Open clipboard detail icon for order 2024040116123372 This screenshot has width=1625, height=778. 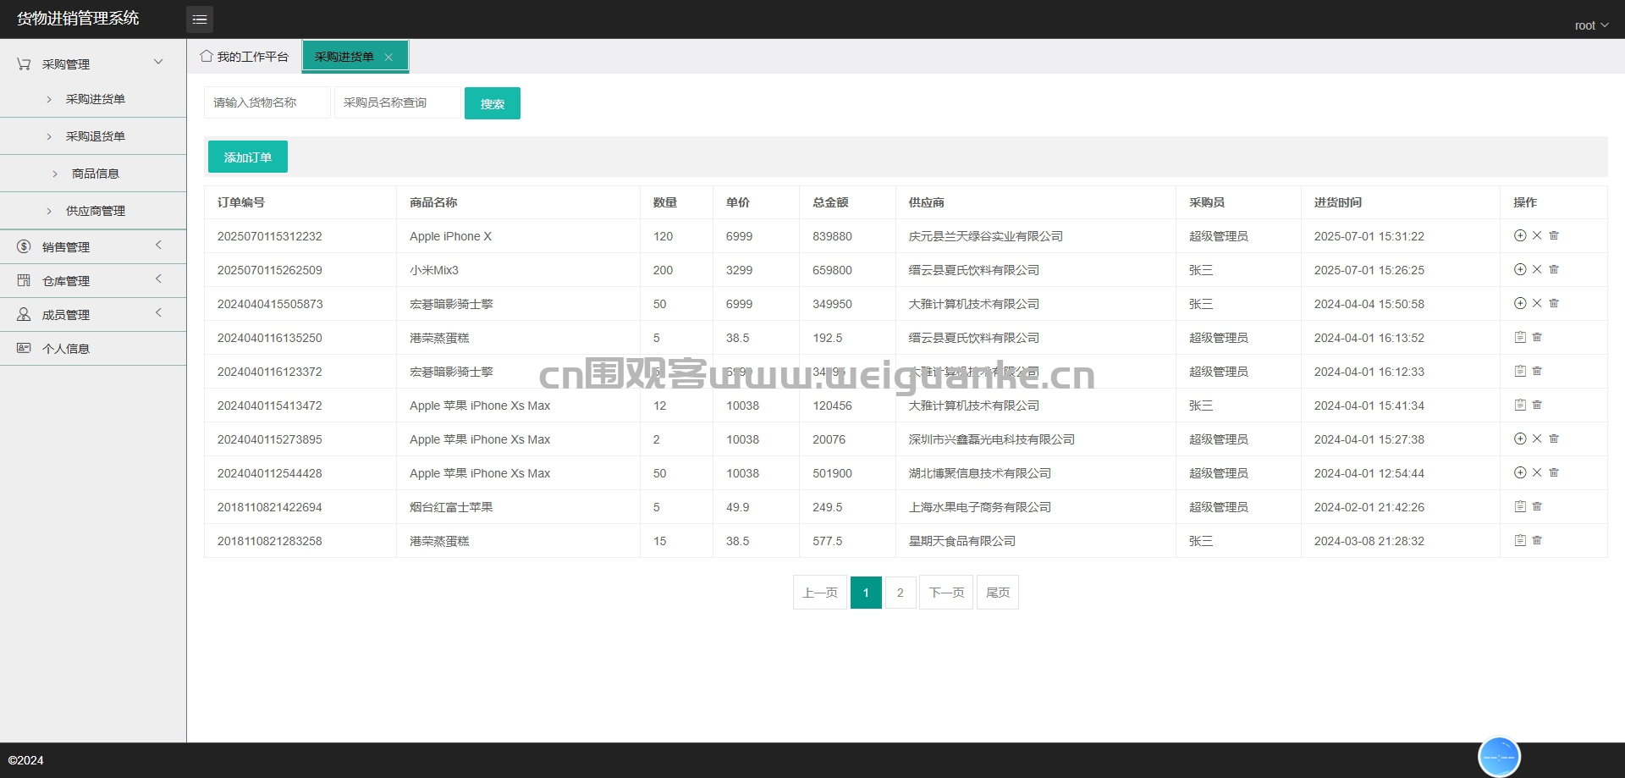(x=1520, y=372)
